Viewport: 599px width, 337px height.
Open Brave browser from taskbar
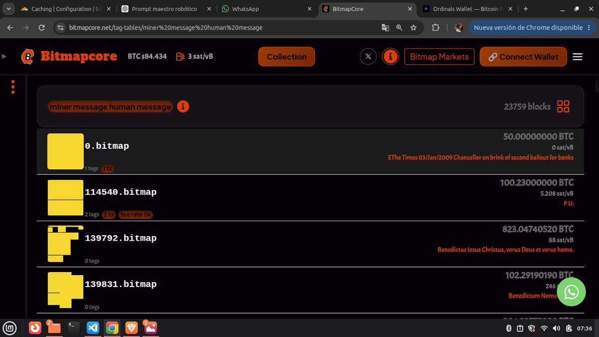point(131,328)
